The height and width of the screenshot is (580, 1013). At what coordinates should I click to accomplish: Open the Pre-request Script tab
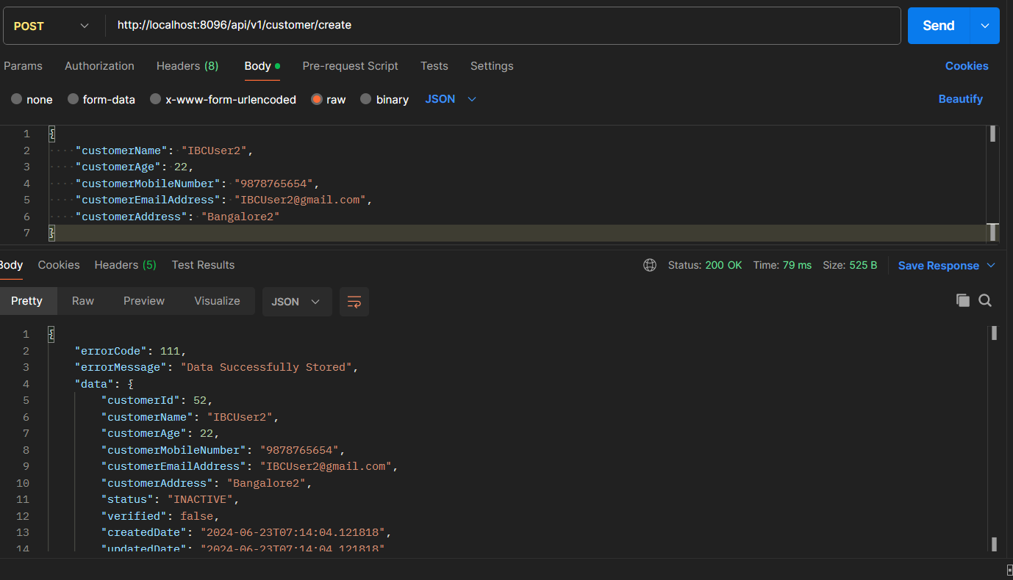click(x=350, y=66)
